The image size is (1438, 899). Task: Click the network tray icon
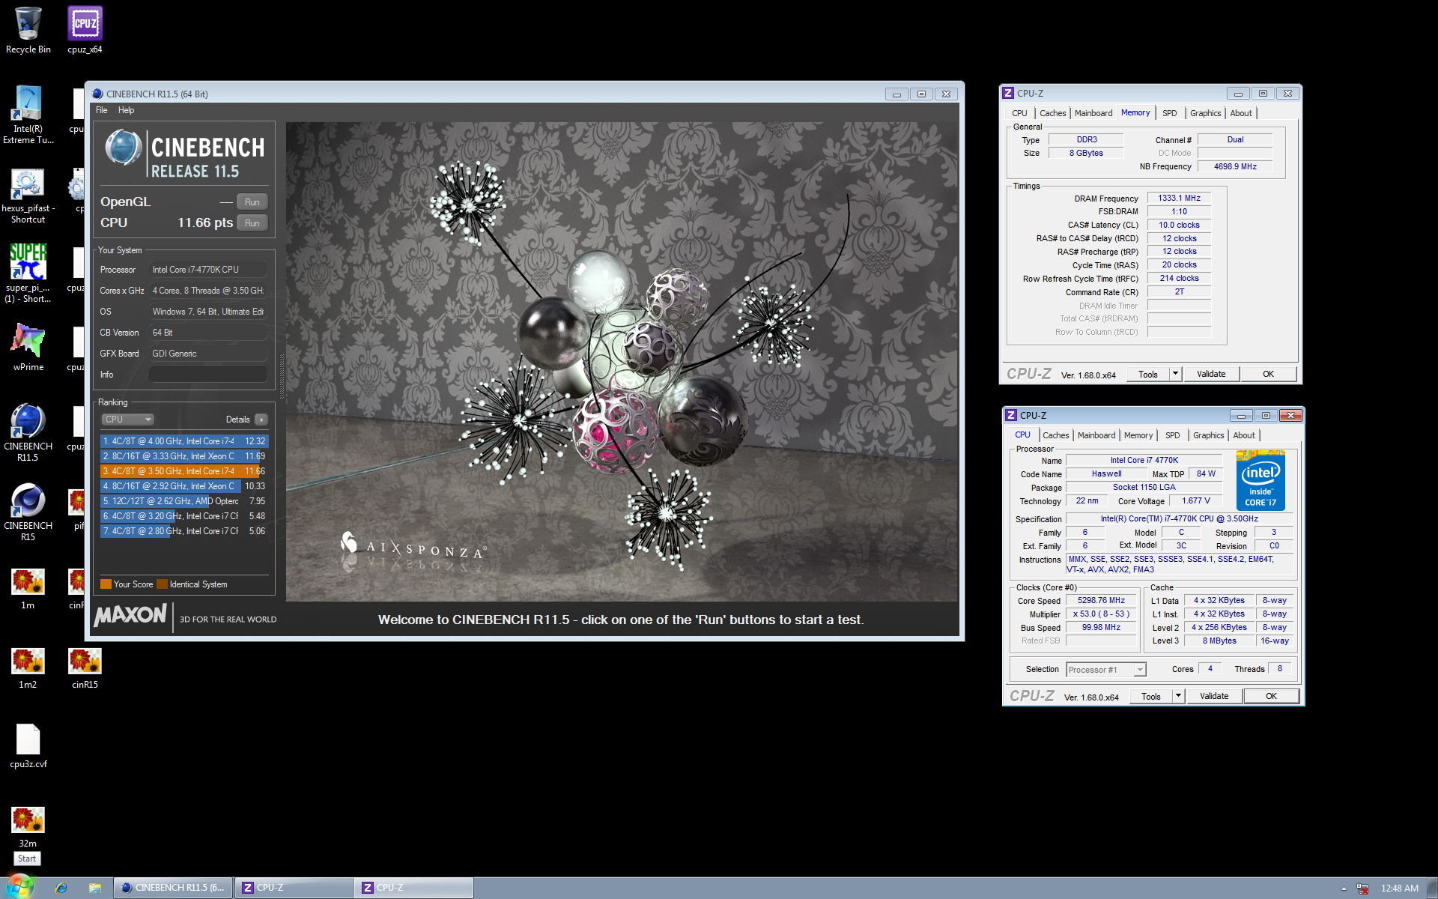[1362, 889]
